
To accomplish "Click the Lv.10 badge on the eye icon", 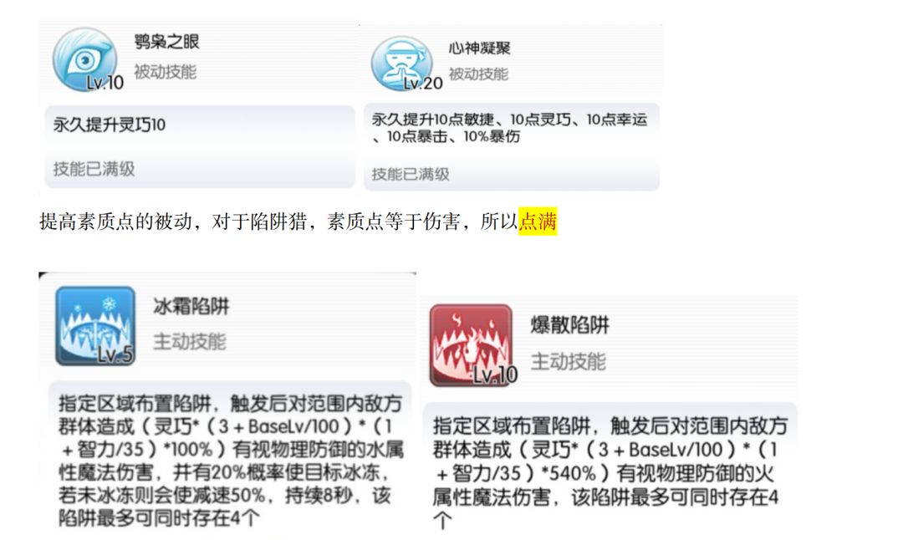I will (x=105, y=82).
